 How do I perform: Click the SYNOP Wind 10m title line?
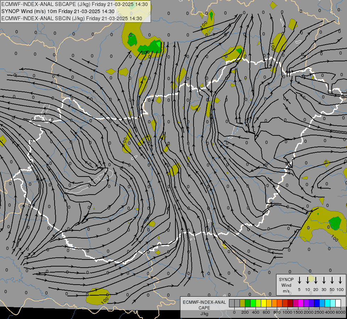[58, 11]
